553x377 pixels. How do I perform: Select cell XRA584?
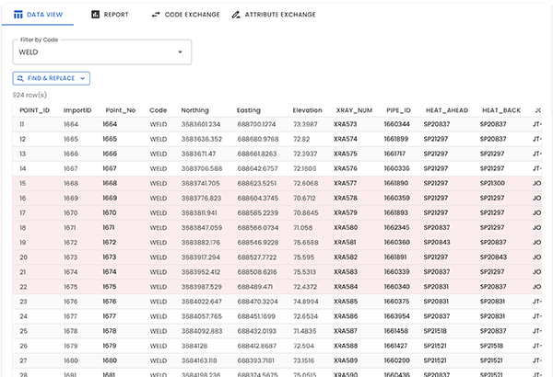click(346, 287)
